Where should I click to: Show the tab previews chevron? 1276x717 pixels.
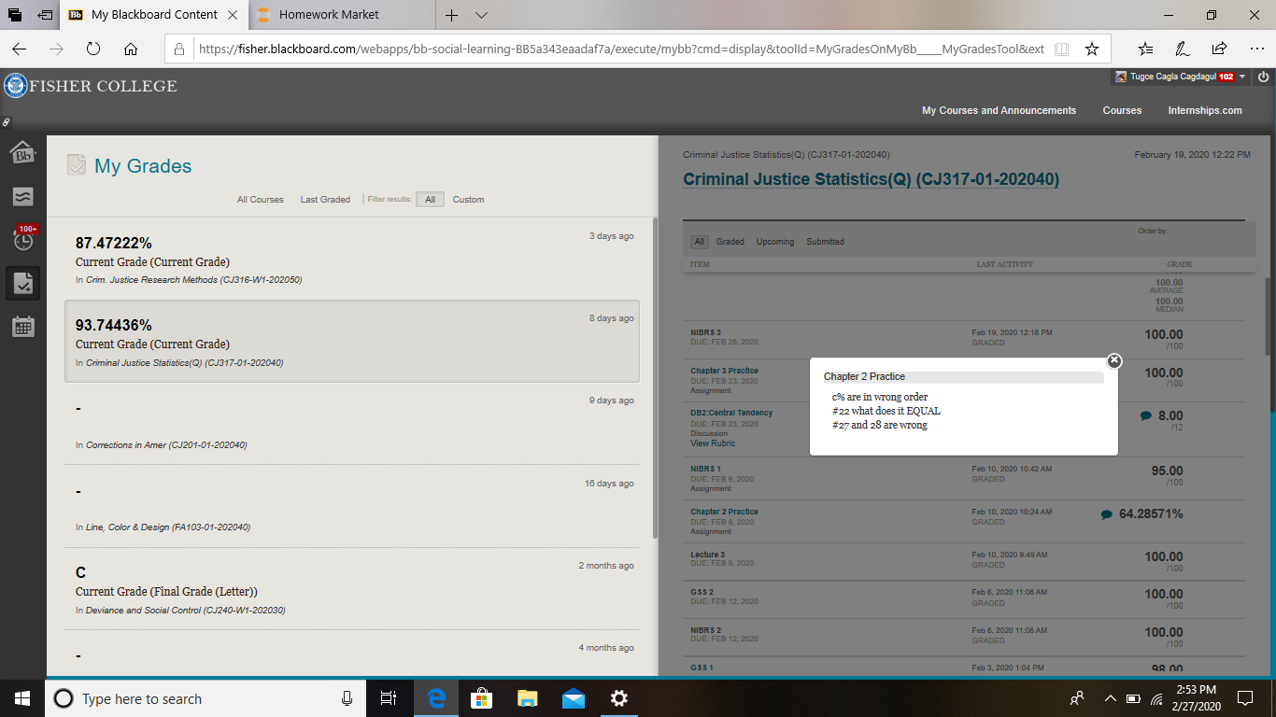(481, 15)
